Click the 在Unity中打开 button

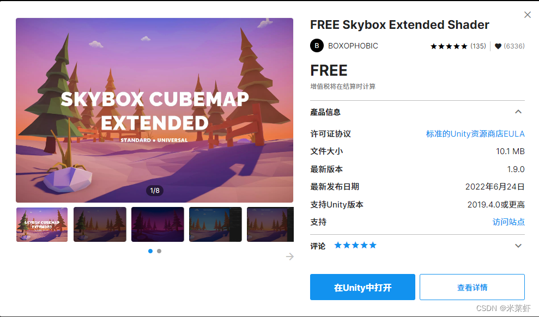pos(362,287)
